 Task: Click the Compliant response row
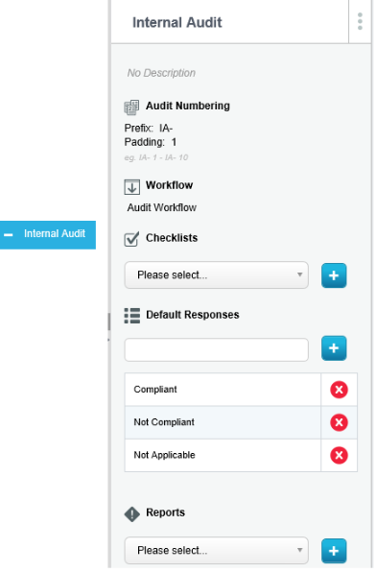[223, 390]
